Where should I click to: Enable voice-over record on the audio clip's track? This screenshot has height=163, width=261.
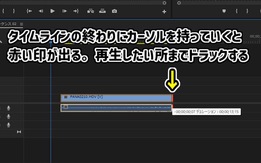(x=8, y=108)
